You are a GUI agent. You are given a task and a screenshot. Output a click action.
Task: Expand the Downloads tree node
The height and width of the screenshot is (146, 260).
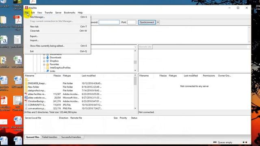(44, 58)
